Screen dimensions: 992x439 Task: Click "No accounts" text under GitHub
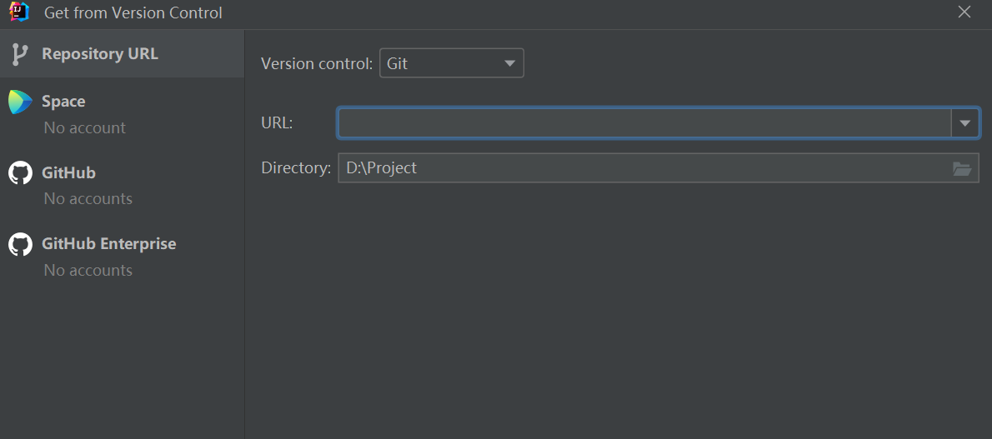tap(88, 199)
